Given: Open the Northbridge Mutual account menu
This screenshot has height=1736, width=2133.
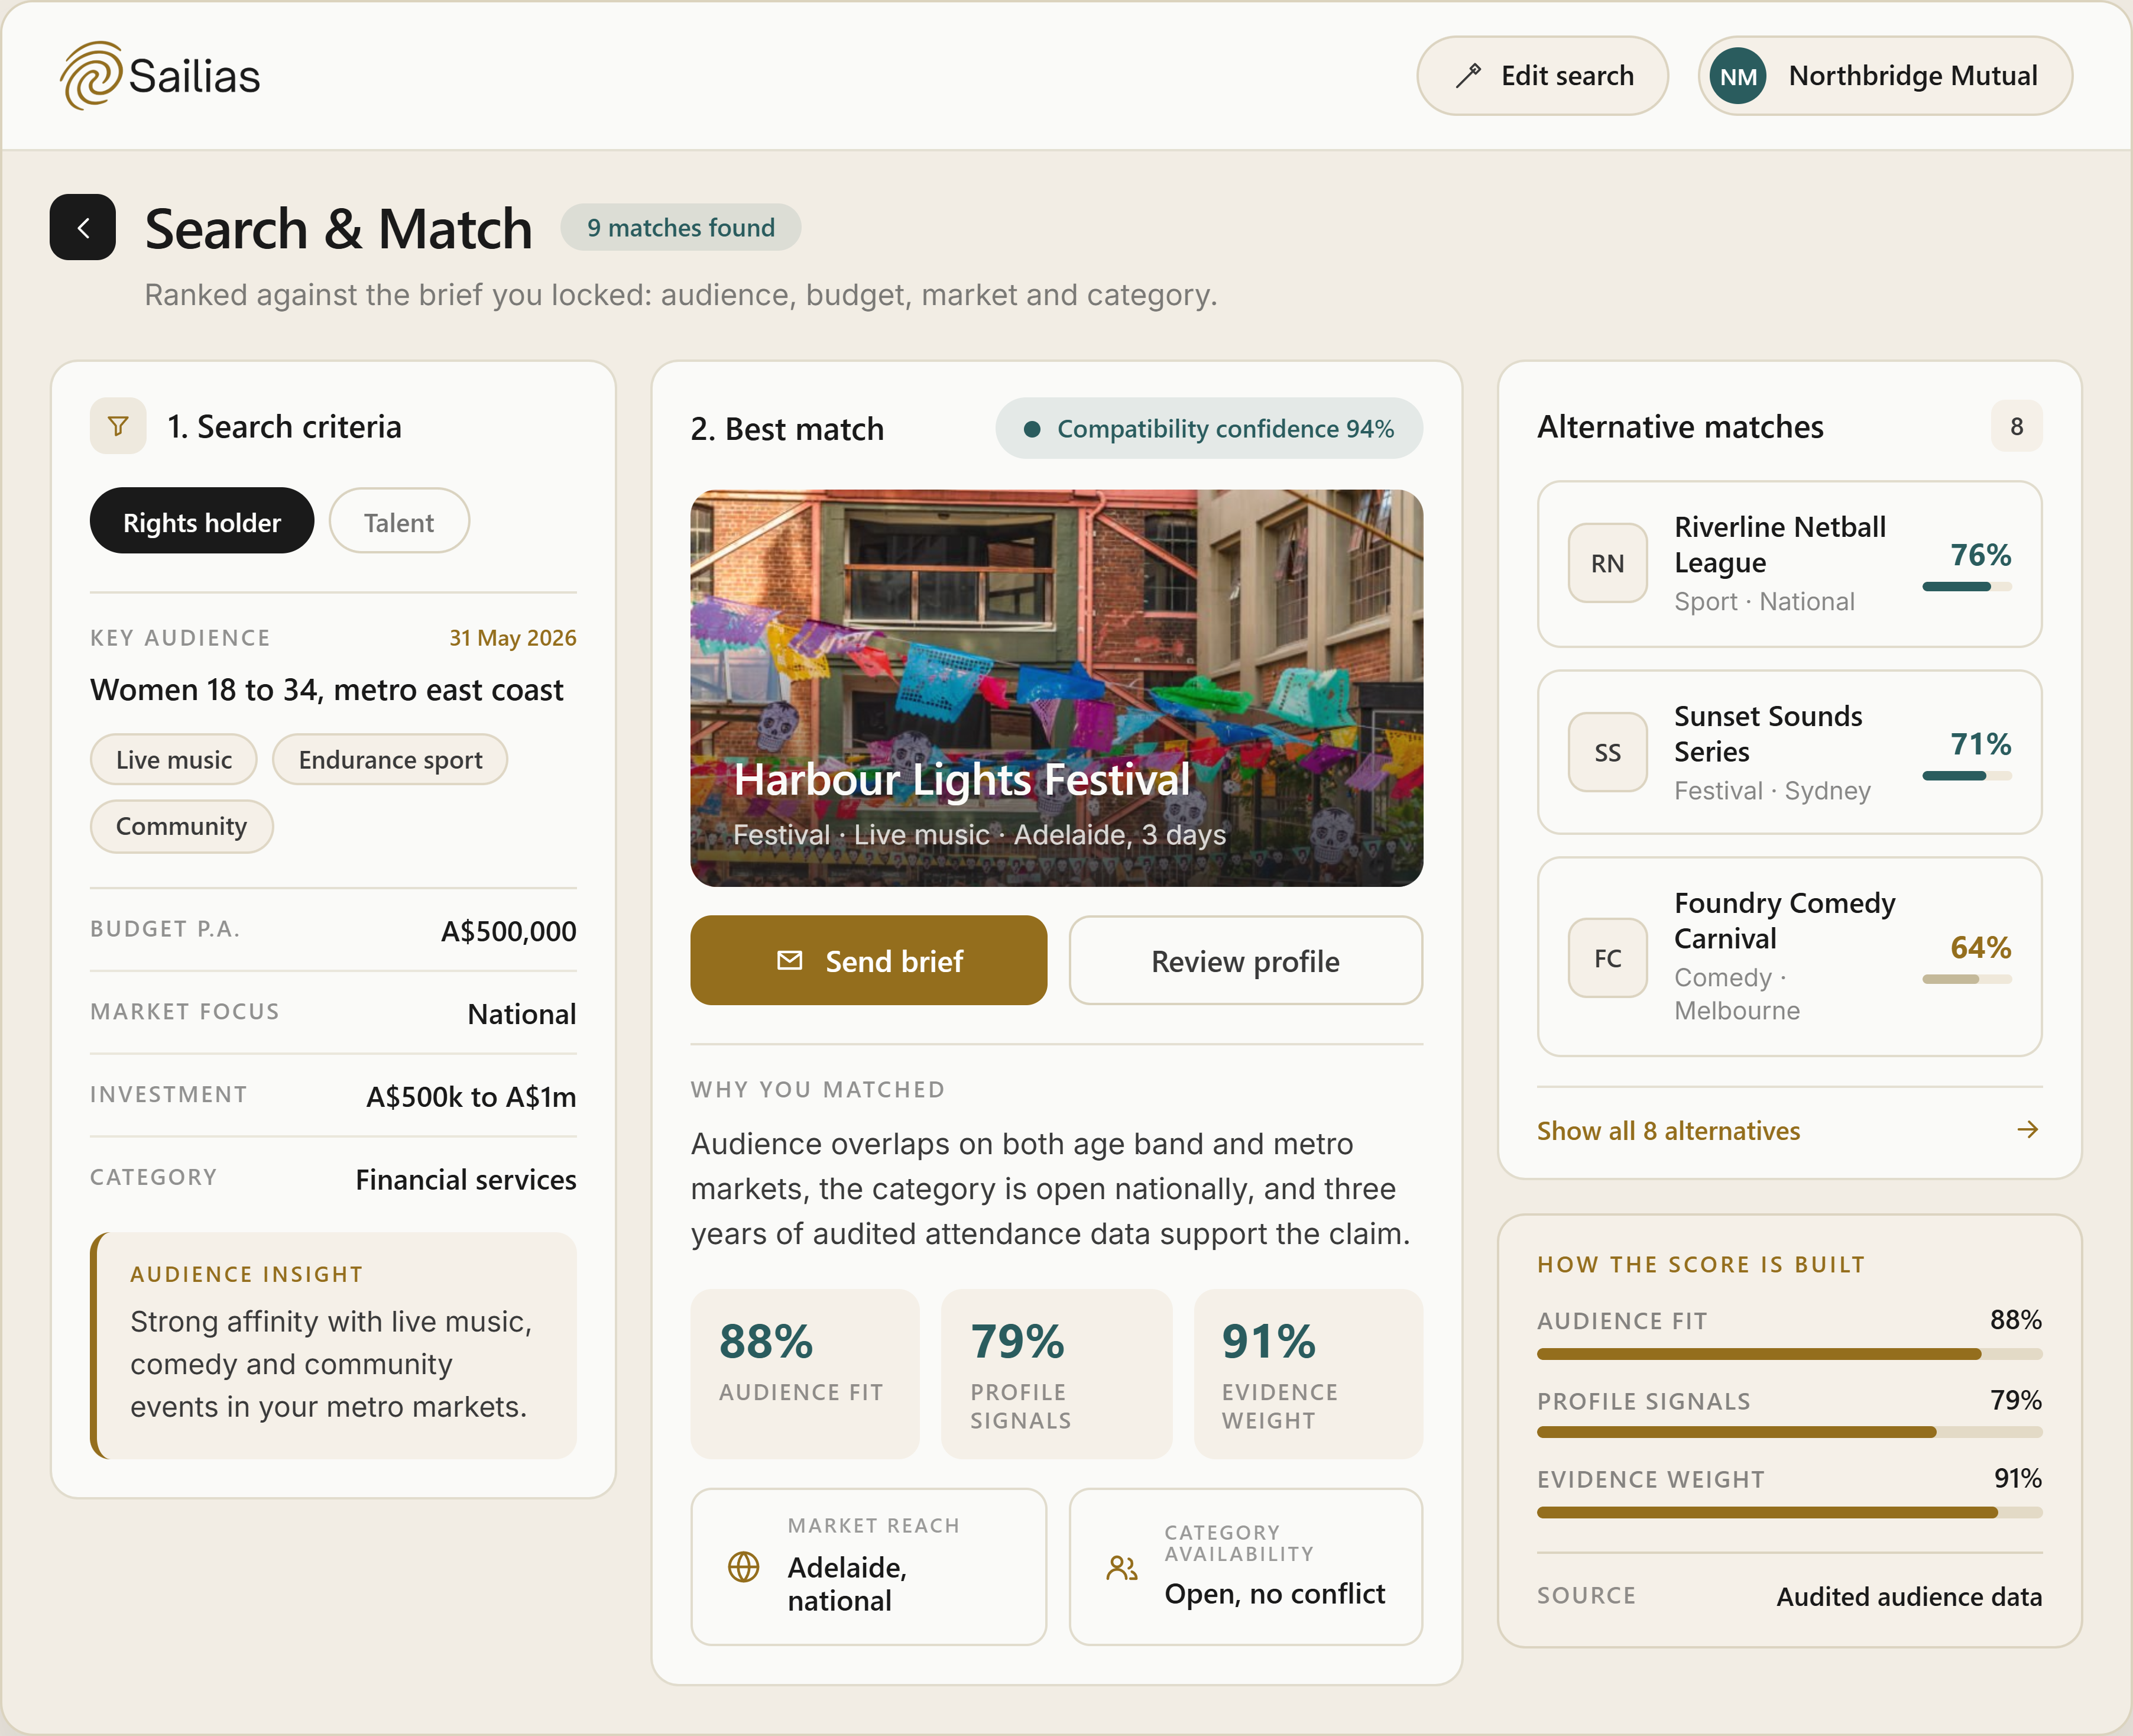Looking at the screenshot, I should click(1885, 76).
